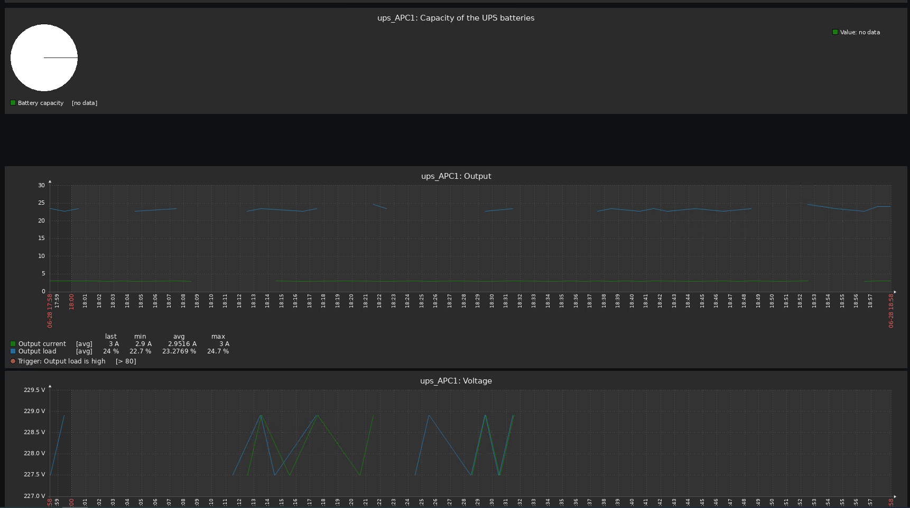This screenshot has height=508, width=910.
Task: Click the blue Output load legend swatch
Action: pos(13,351)
